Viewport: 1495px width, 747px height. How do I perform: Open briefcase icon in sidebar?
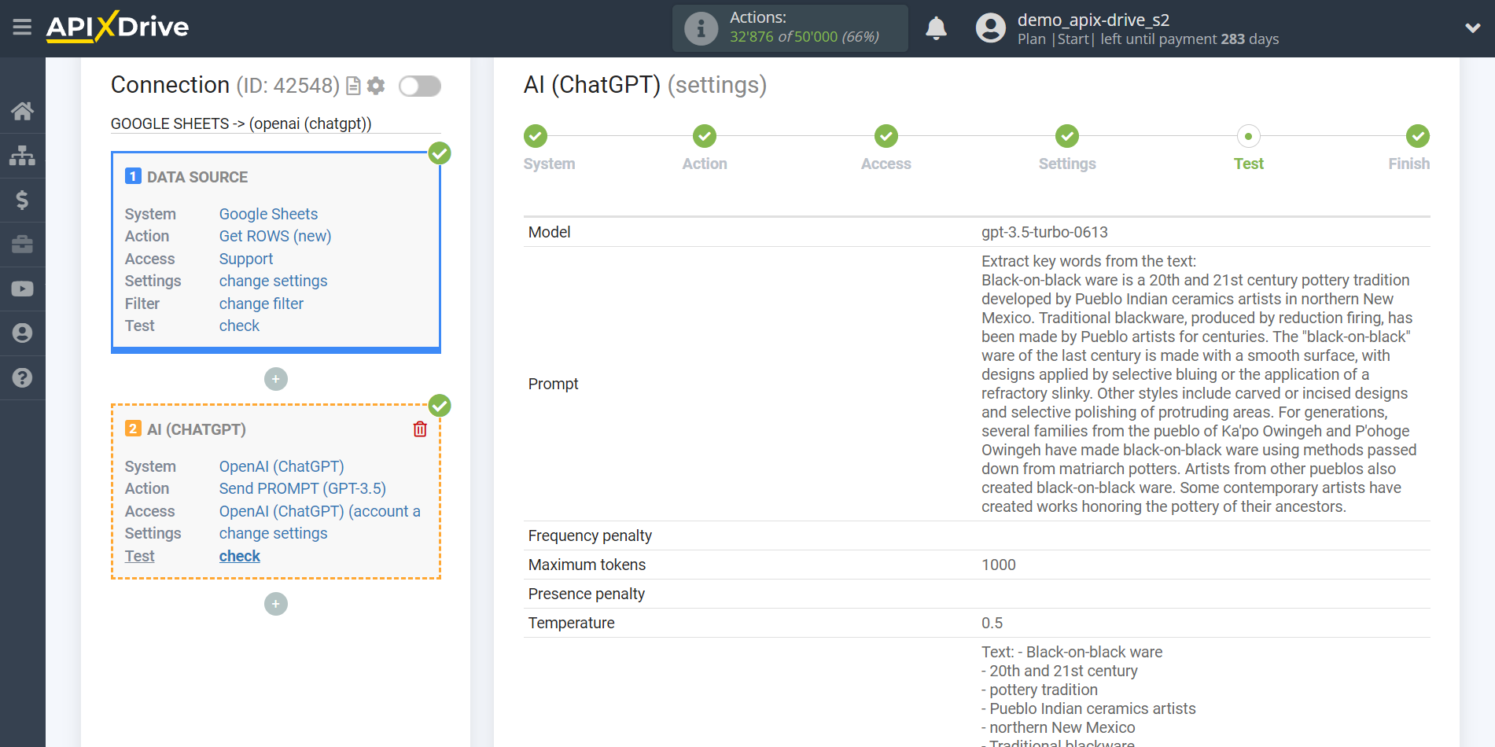click(22, 245)
